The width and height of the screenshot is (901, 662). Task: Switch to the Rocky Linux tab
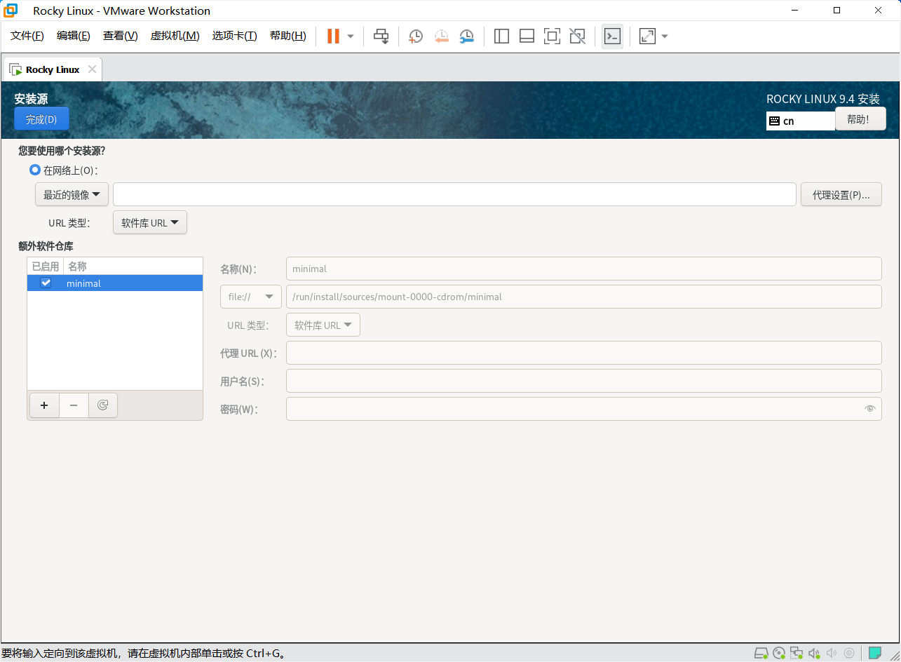[x=53, y=69]
